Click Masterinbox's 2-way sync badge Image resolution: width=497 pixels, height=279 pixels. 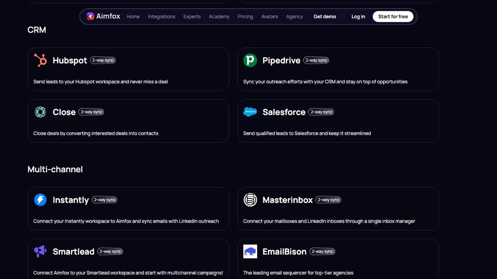tap(328, 200)
